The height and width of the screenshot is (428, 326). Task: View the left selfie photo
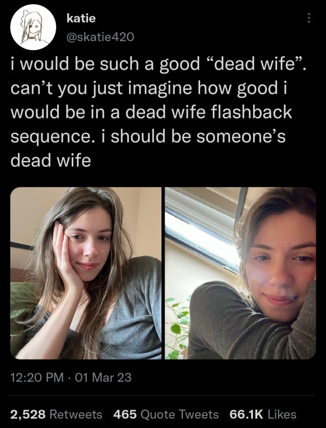pos(86,273)
